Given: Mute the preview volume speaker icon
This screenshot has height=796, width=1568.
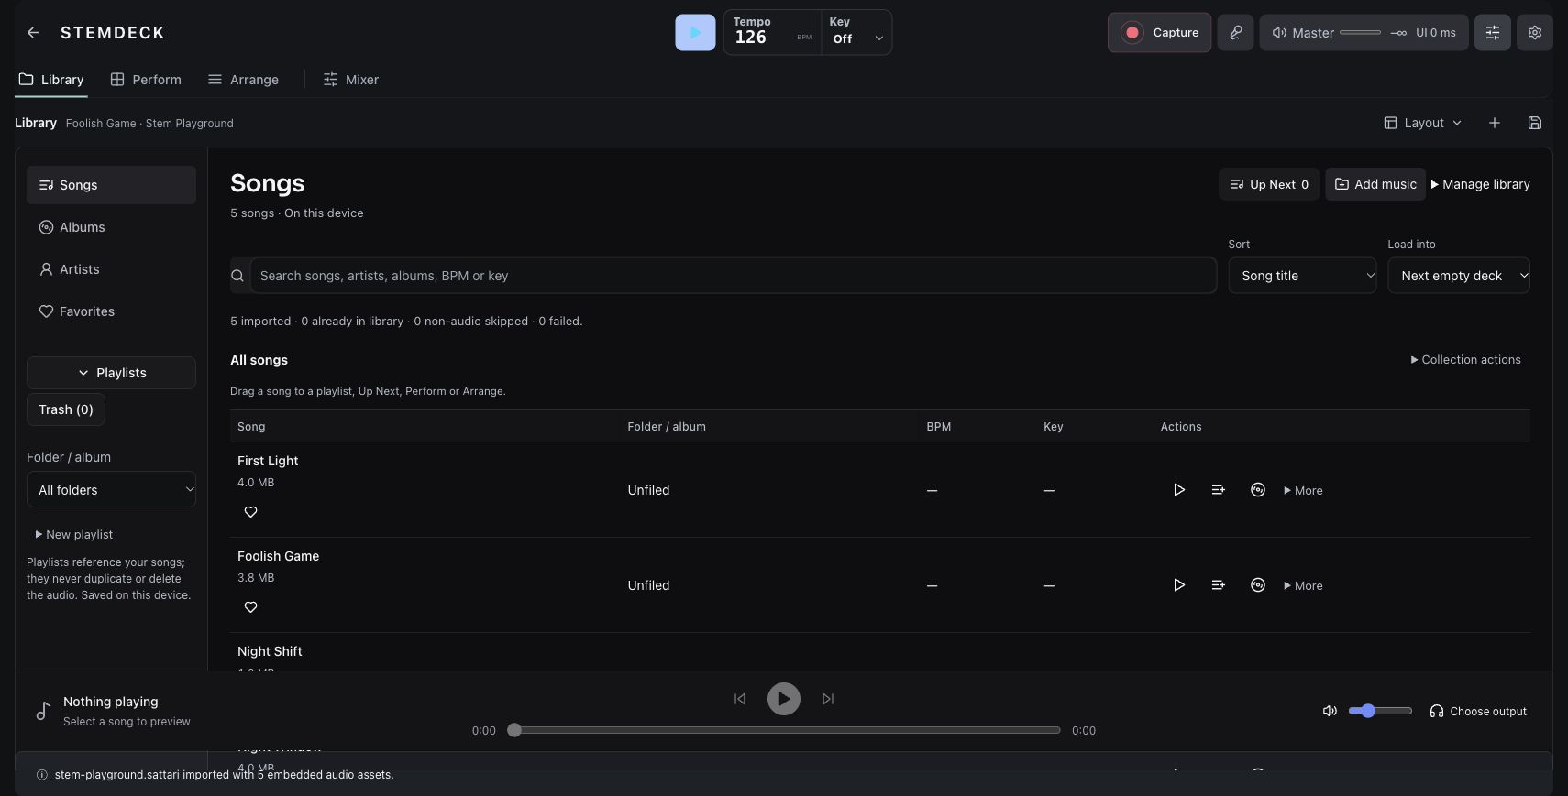Looking at the screenshot, I should [1330, 711].
